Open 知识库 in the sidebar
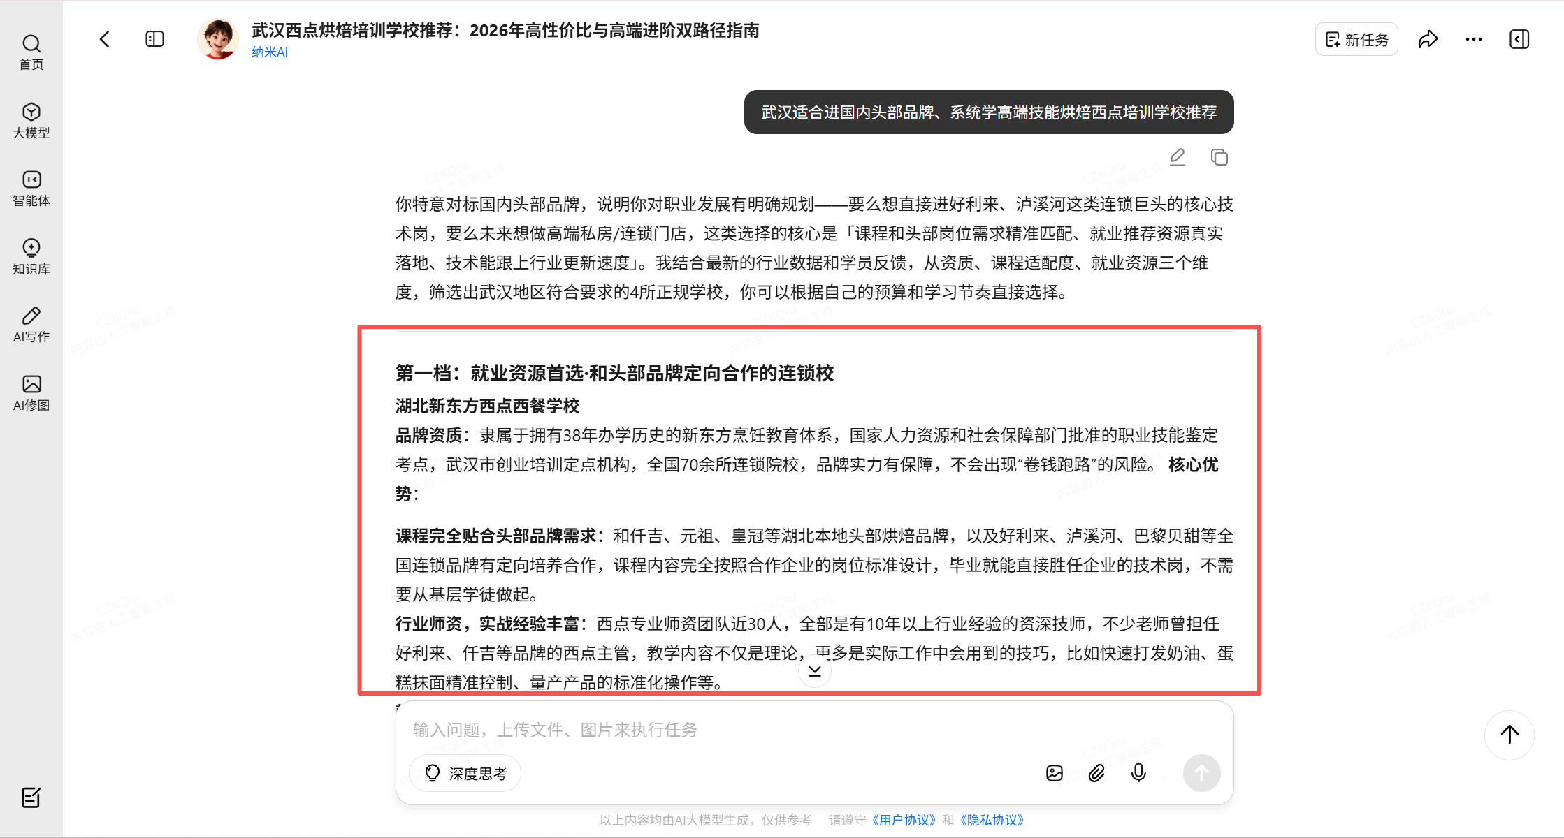The image size is (1564, 838). point(31,256)
